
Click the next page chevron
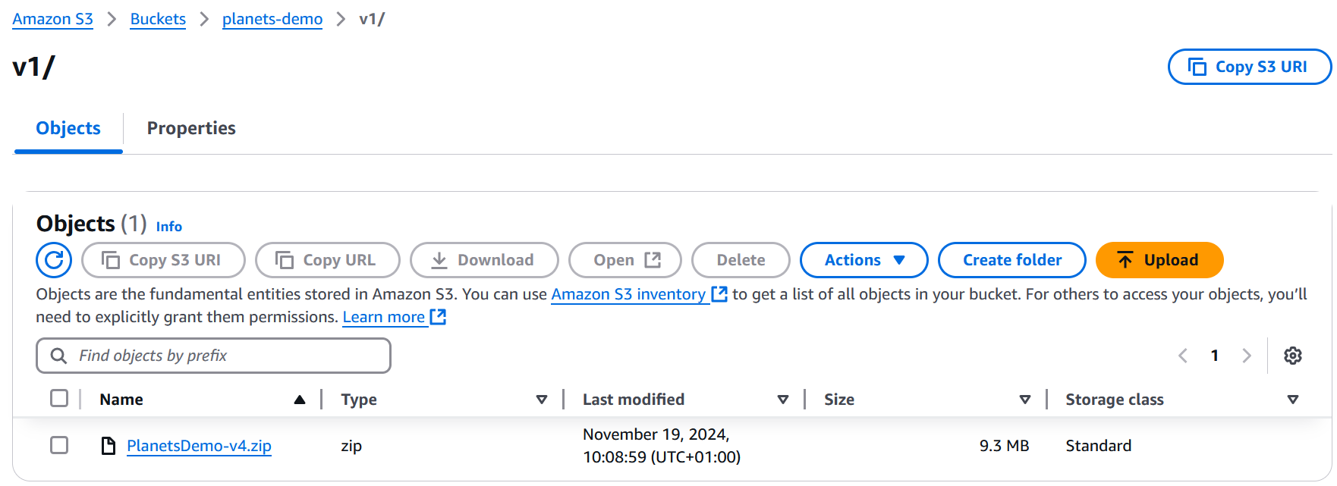(x=1247, y=355)
